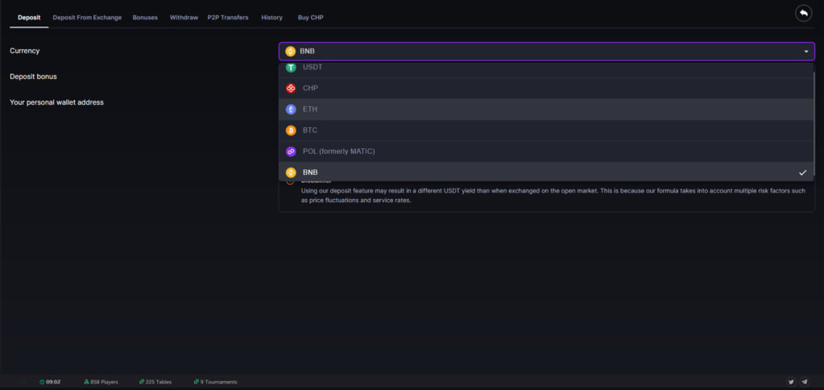Screen dimensions: 824x390
Task: Switch to the Withdraw tab
Action: 184,18
